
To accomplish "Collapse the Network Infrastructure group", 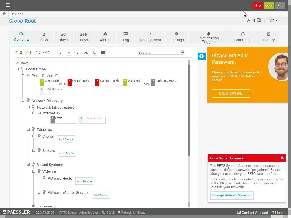I will tap(28, 107).
